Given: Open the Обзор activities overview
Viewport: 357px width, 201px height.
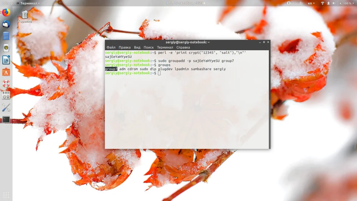Looking at the screenshot, I should pos(7,3).
